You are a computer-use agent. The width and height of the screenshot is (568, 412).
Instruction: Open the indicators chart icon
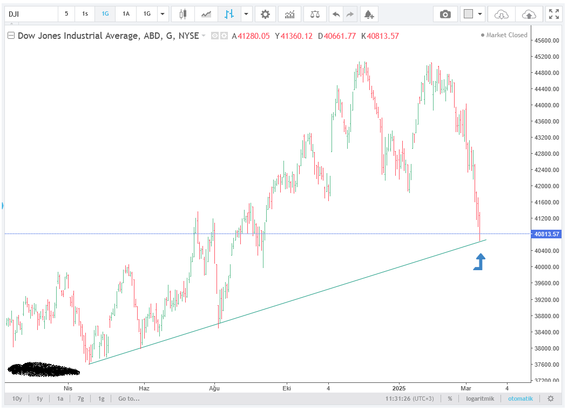(x=290, y=14)
